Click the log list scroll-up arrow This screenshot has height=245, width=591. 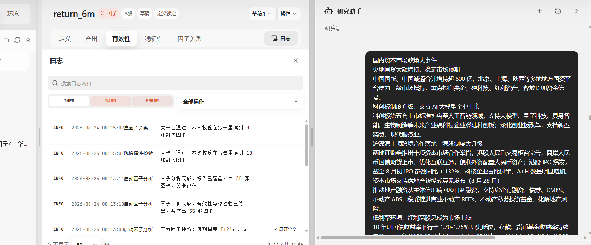pyautogui.click(x=306, y=121)
